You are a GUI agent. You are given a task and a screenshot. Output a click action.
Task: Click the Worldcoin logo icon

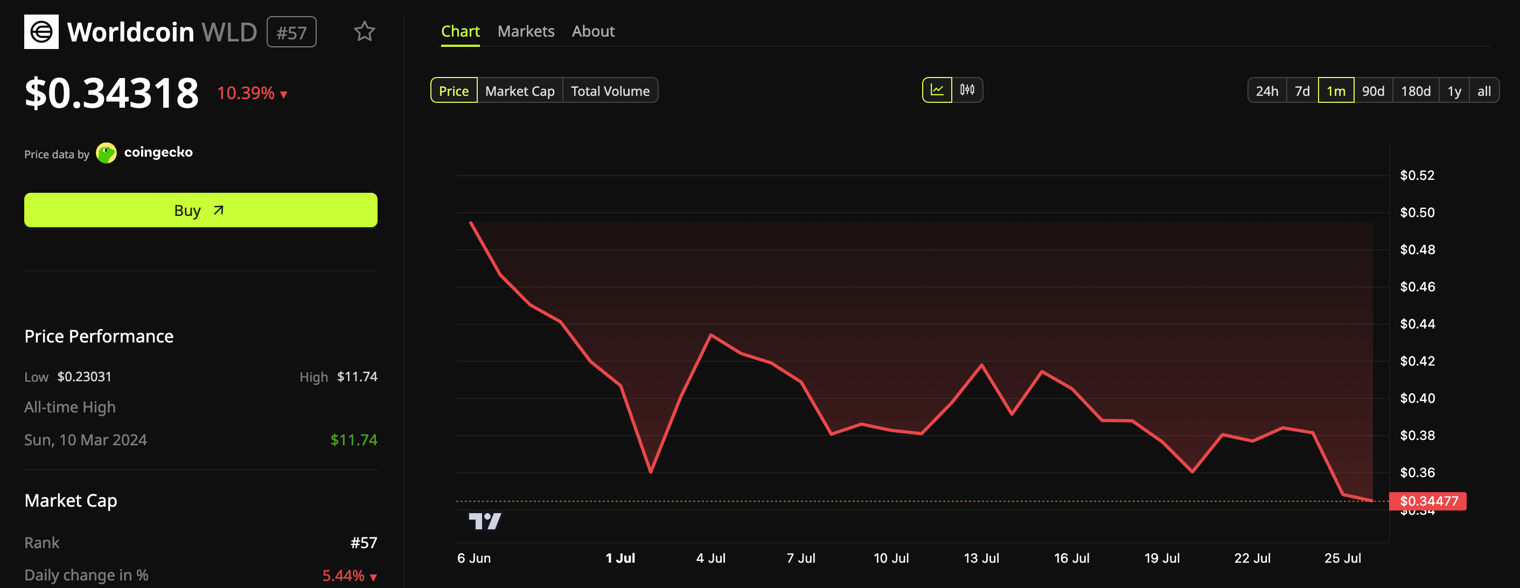41,31
